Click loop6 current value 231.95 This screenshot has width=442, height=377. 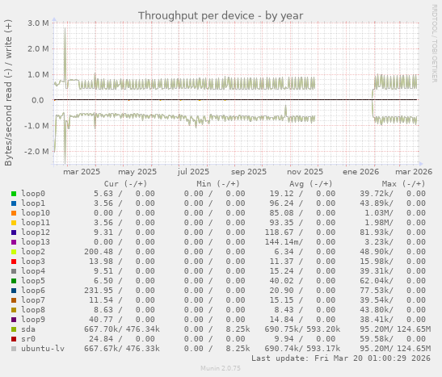coord(98,291)
